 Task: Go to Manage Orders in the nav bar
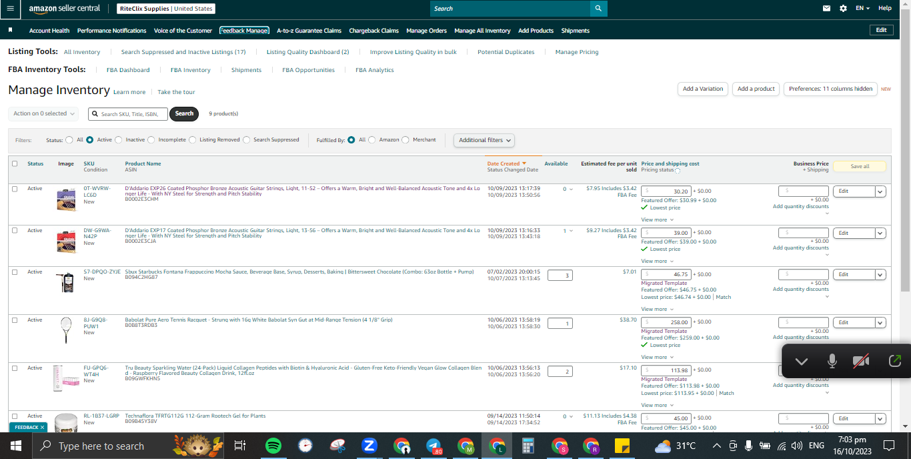(x=426, y=31)
